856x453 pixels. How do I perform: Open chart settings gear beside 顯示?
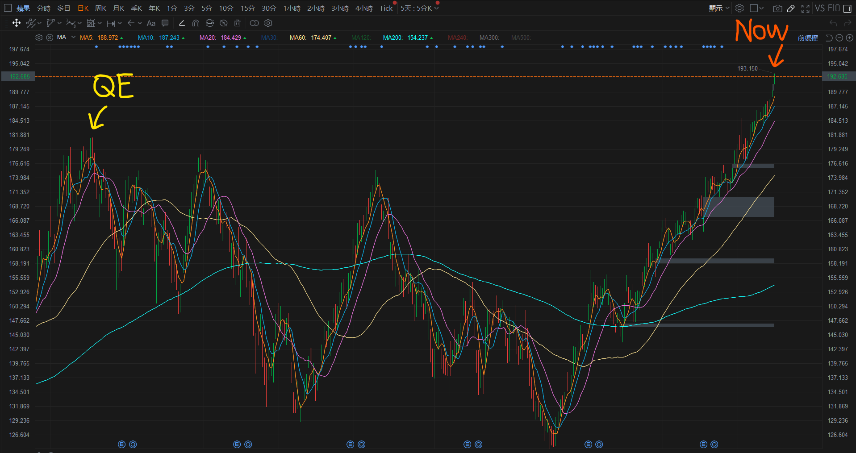[x=739, y=8]
